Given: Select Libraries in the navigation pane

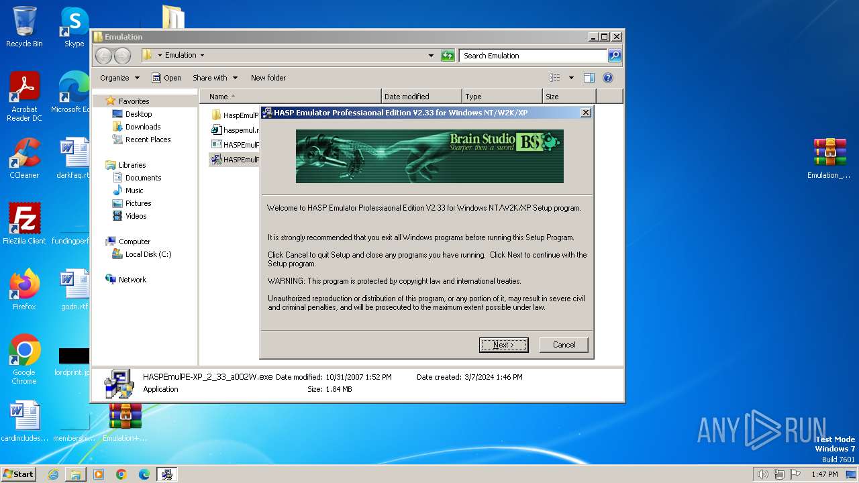Looking at the screenshot, I should [132, 165].
